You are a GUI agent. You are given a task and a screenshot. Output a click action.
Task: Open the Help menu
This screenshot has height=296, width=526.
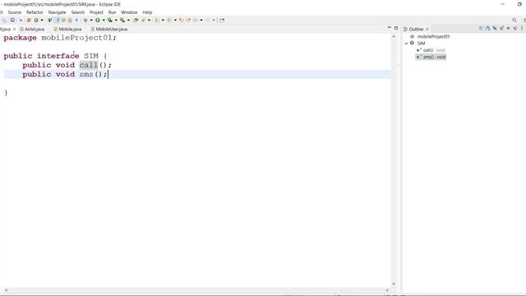[x=147, y=12]
